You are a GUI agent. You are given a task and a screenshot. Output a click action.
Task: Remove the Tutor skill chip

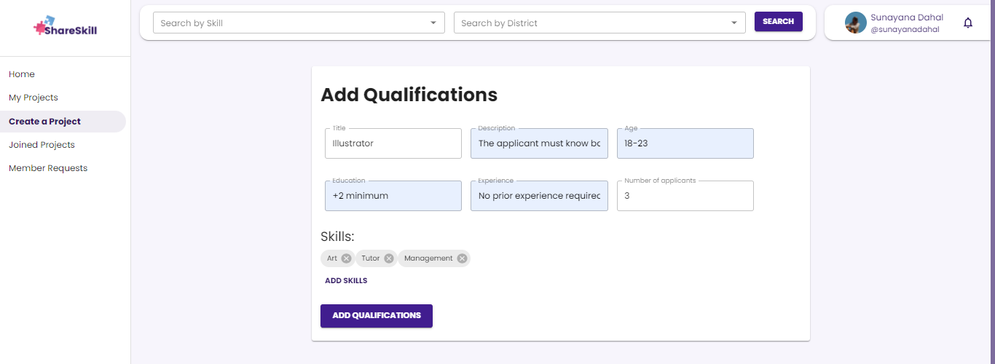click(x=389, y=258)
